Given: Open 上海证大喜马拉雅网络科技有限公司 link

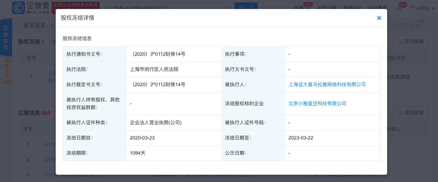Looking at the screenshot, I should click(x=327, y=84).
